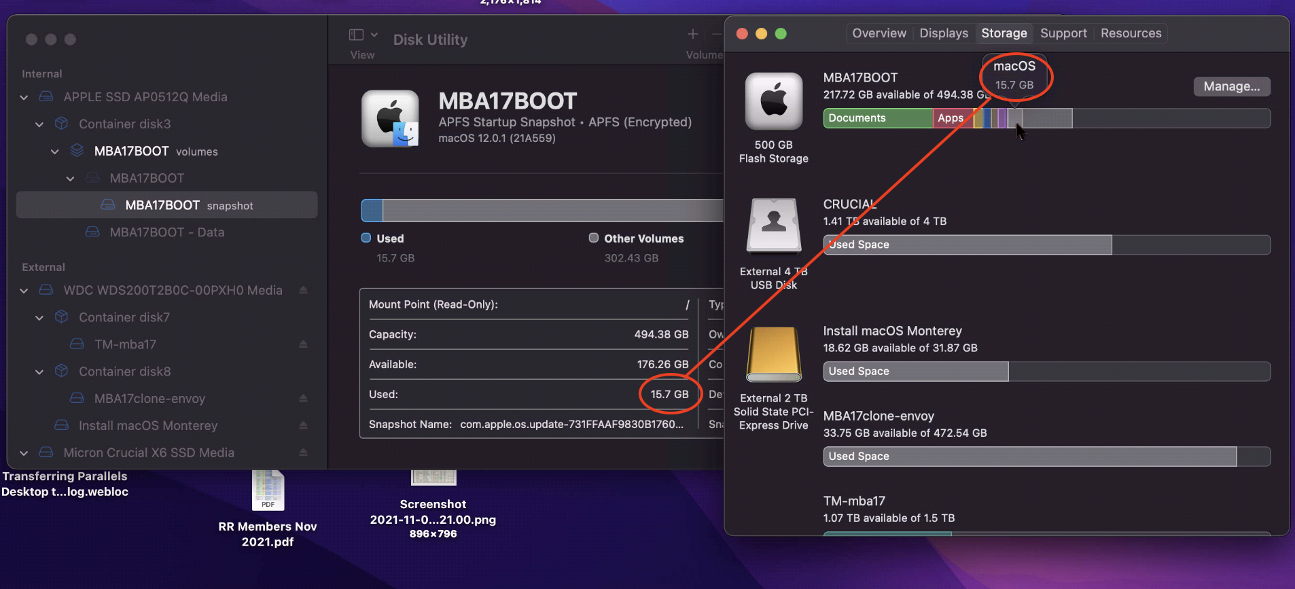Image resolution: width=1295 pixels, height=589 pixels.
Task: Select the Micron Crucial X6 disk icon
Action: 46,452
